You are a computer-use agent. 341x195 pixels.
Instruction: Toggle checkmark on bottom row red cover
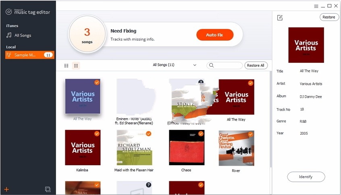[201, 185]
